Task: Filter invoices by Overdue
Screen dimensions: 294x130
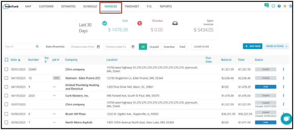Action: [169, 47]
